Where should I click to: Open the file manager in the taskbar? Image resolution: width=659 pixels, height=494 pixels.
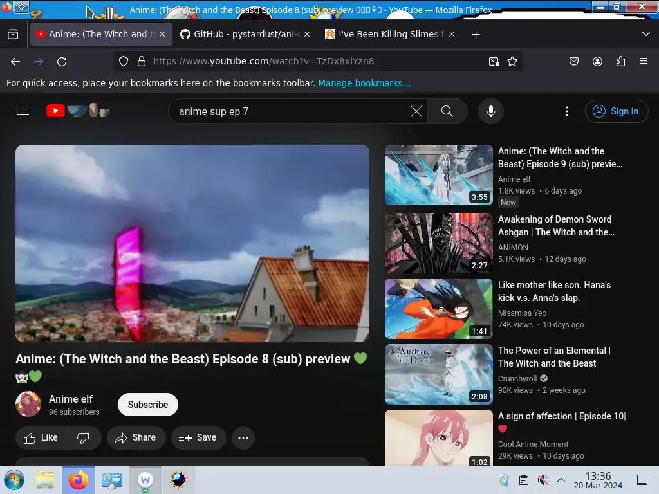coord(44,480)
